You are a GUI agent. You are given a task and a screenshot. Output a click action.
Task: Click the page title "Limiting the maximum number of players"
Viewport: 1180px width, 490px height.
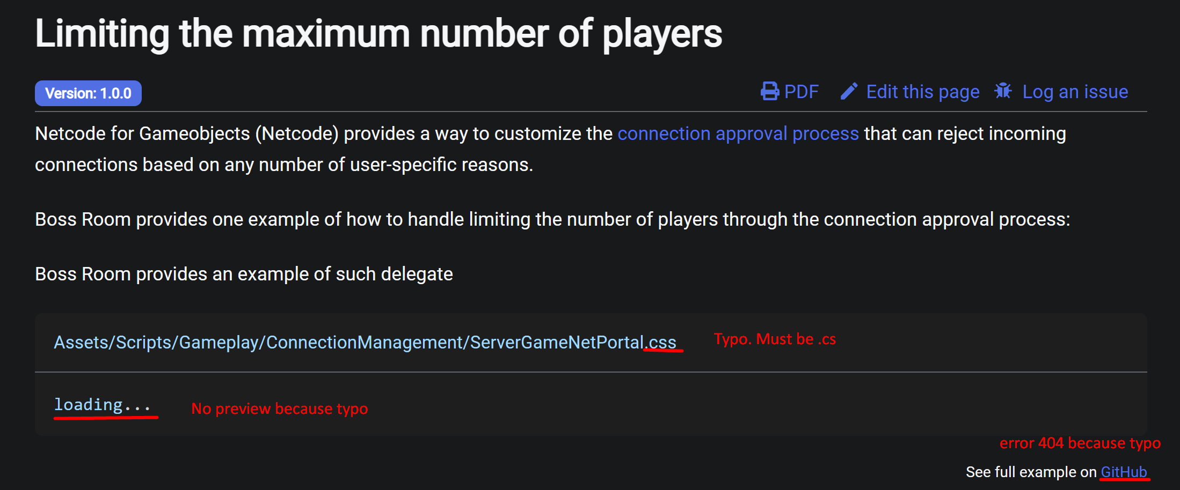click(x=378, y=34)
